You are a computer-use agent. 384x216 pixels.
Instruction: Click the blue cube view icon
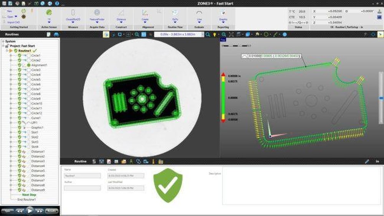[x=248, y=35]
